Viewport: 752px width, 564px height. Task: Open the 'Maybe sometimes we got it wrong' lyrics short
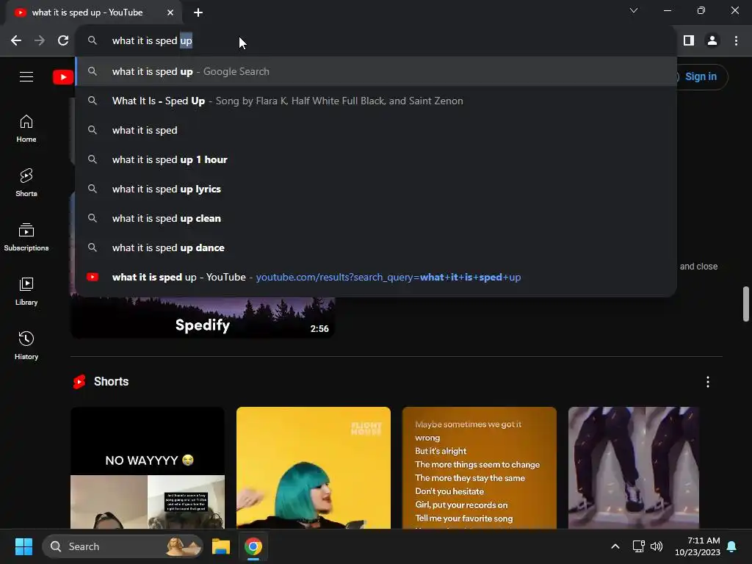[x=479, y=468]
